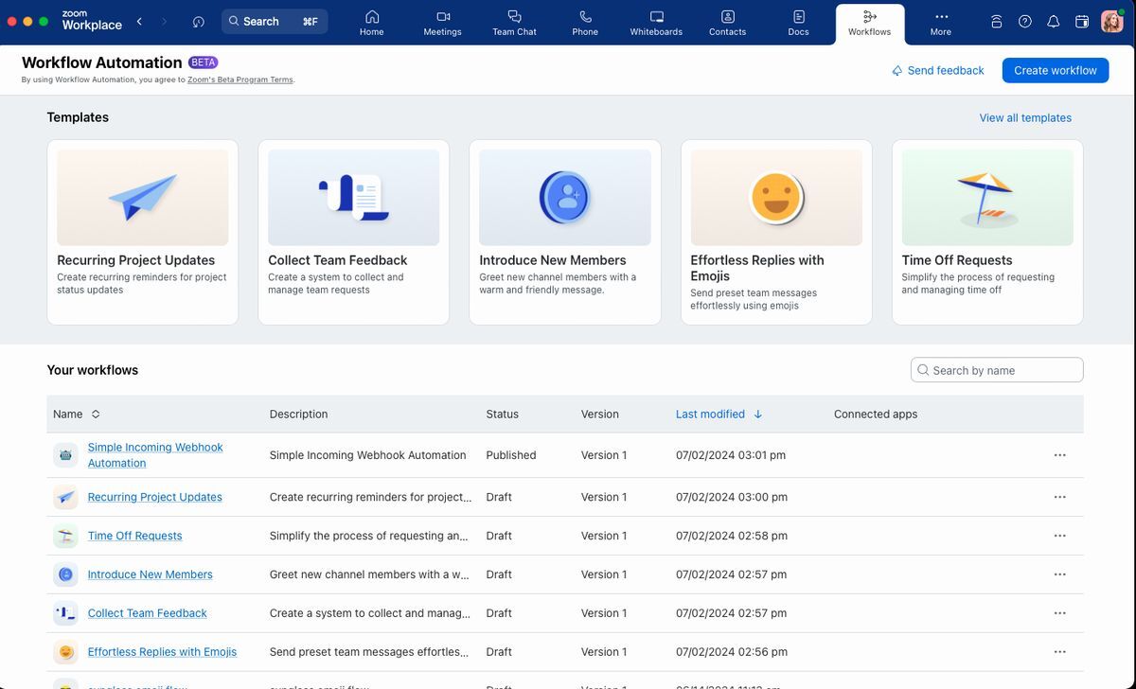Screen dimensions: 1136x689
Task: Select the Introduce New Members template card
Action: [x=565, y=233]
